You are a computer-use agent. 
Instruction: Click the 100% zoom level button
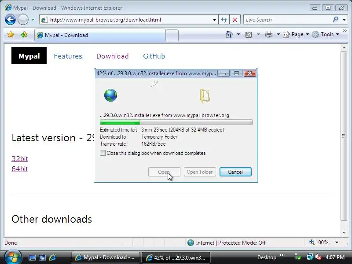point(319,242)
